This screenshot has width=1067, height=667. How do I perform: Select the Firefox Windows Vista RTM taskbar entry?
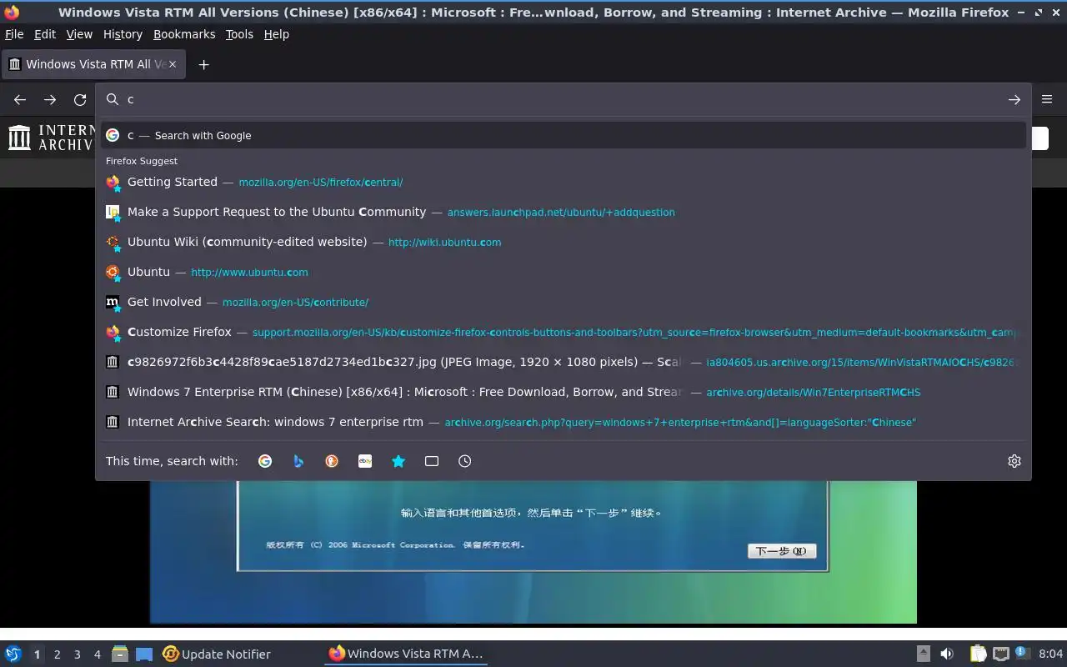[406, 654]
